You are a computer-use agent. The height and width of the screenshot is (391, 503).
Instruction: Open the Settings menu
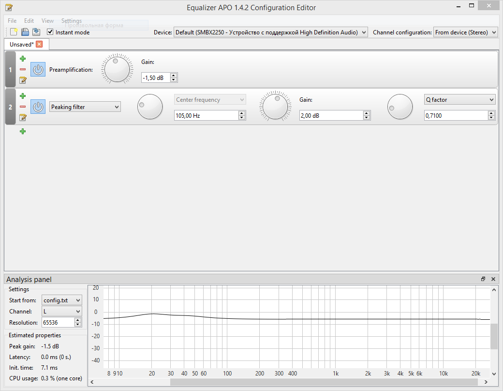72,20
